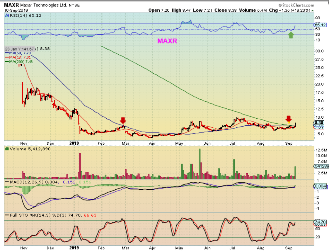Click the MA(200) 7.43 legend entry
329x251 pixels.
click(19, 62)
